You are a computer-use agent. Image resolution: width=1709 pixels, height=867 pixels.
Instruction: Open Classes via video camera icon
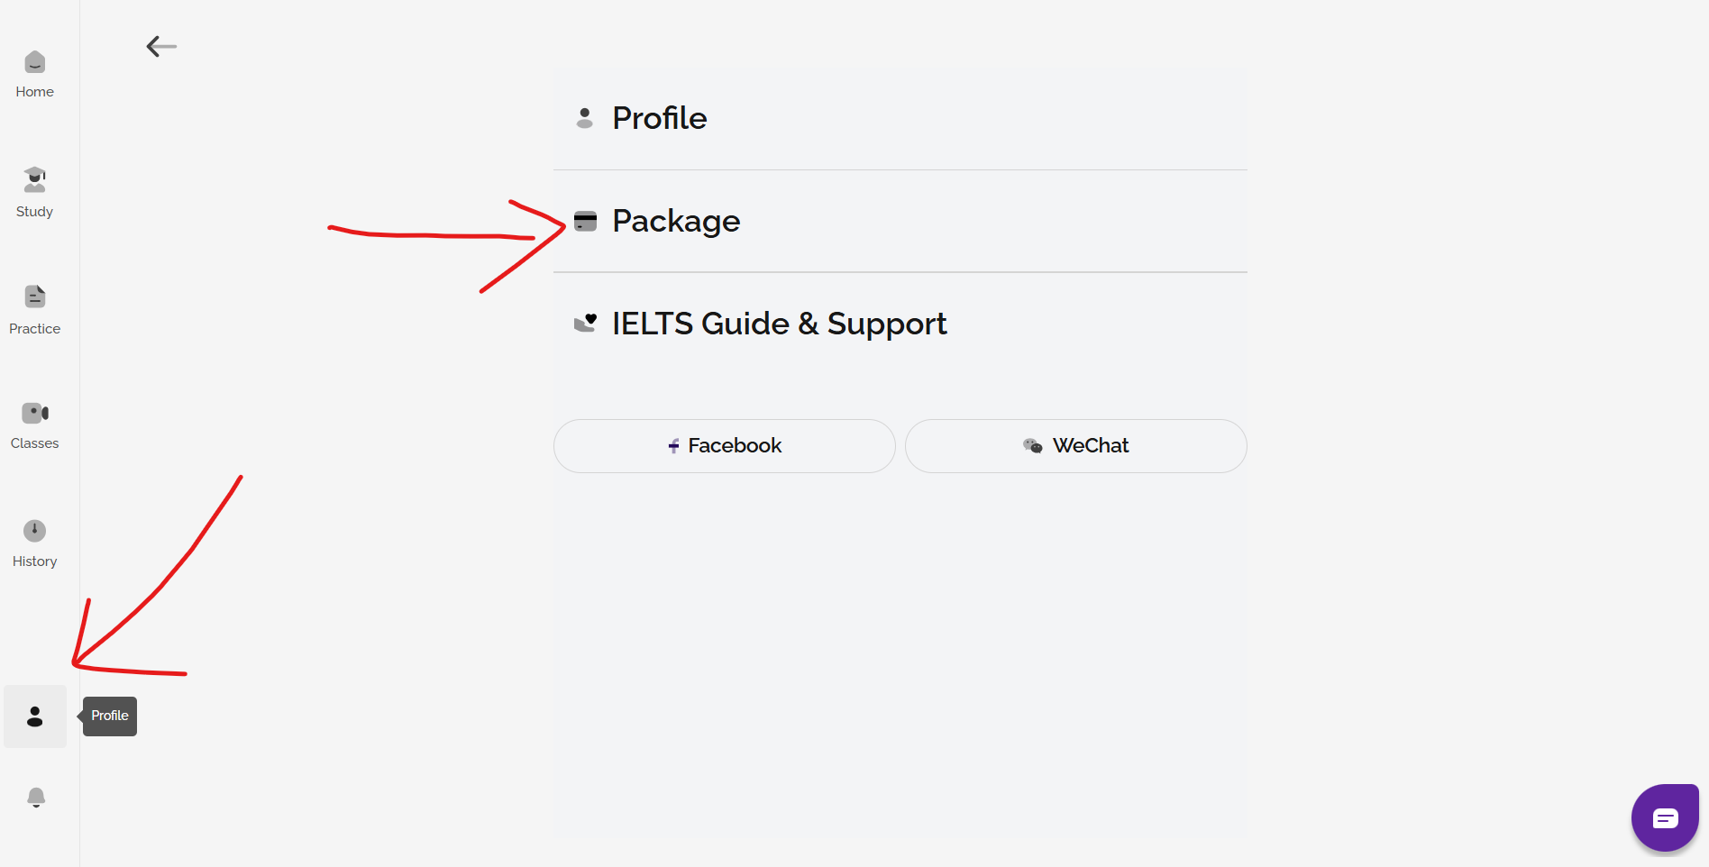pos(34,413)
